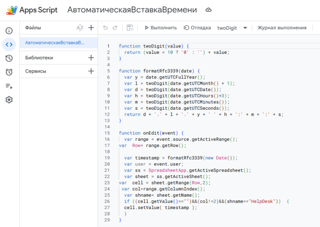Click 'formatRfc3339(date)' declaration on line 5
320x227 pixels.
pyautogui.click(x=169, y=71)
